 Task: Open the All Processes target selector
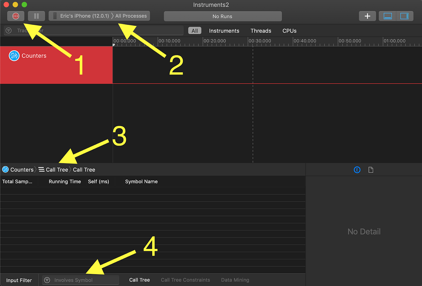click(131, 16)
